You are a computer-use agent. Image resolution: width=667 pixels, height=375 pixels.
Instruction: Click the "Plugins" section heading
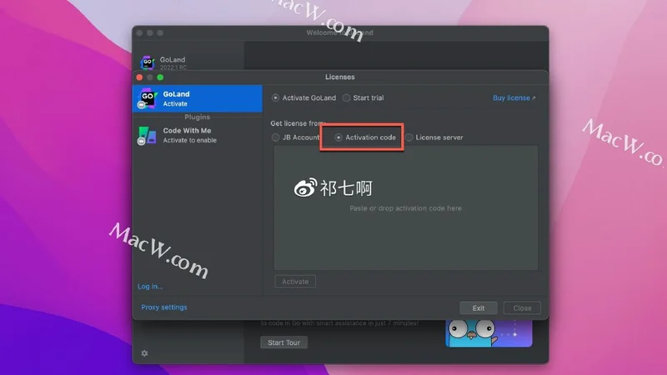click(197, 117)
